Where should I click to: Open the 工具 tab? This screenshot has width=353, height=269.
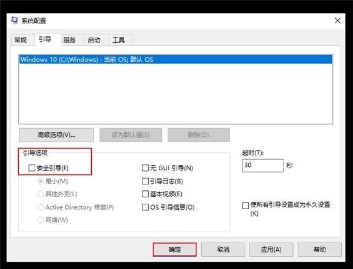pyautogui.click(x=118, y=40)
